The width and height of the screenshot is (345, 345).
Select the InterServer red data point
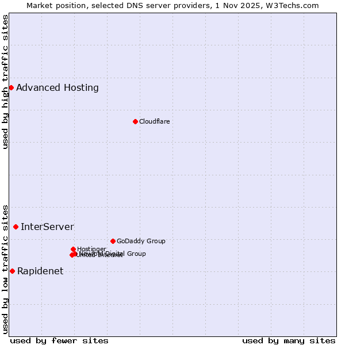[16, 227]
